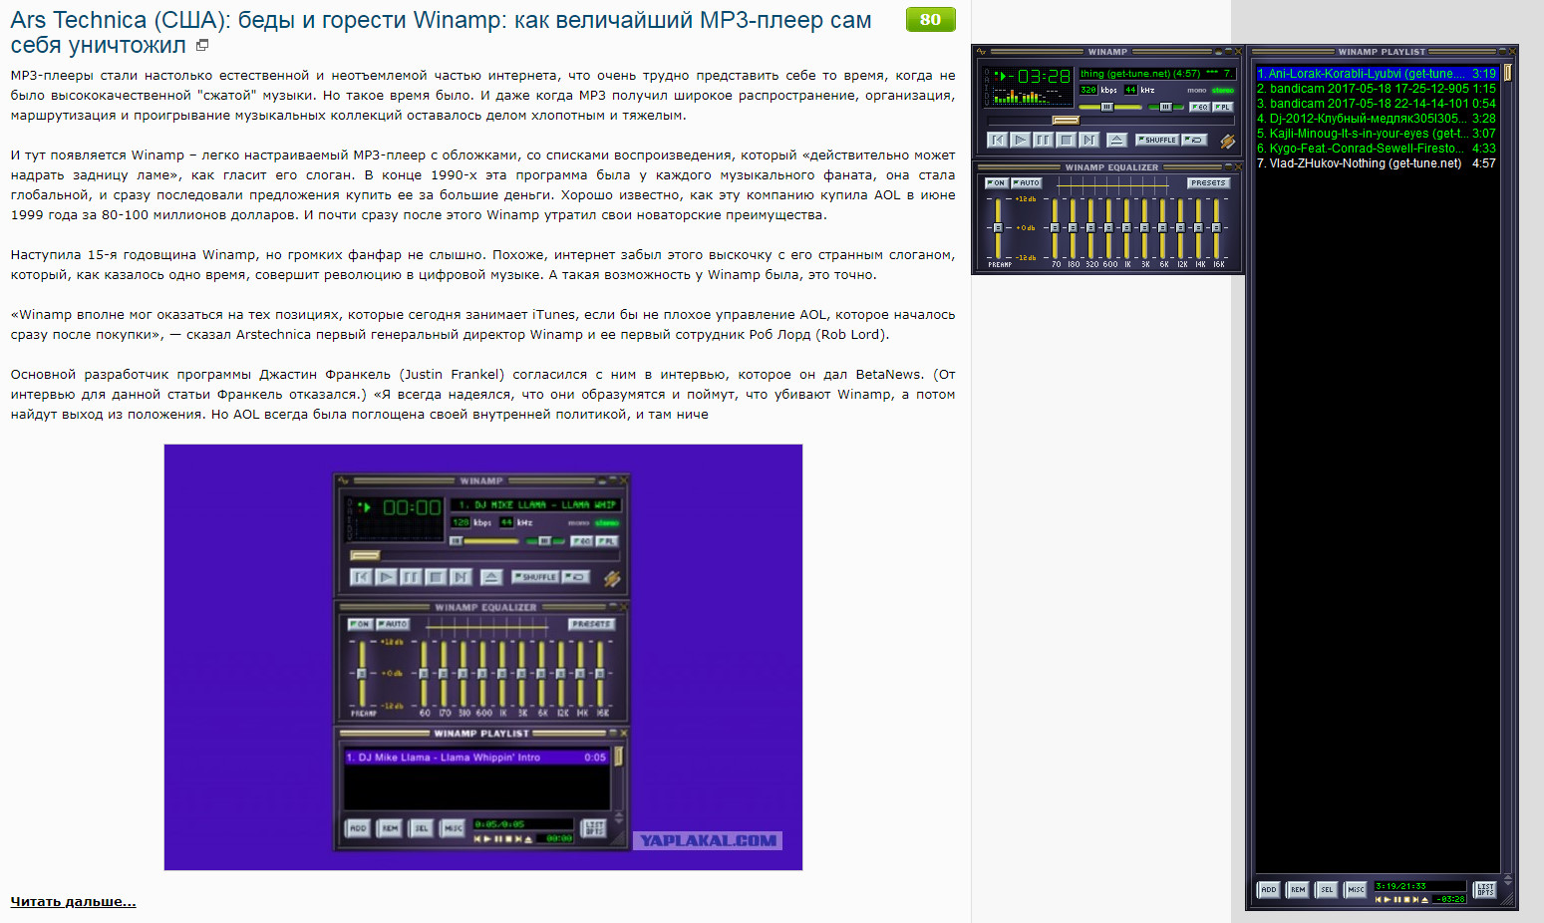Viewport: 1544px width, 923px height.
Task: Stop playback using the main Winamp window button
Action: tap(1066, 141)
